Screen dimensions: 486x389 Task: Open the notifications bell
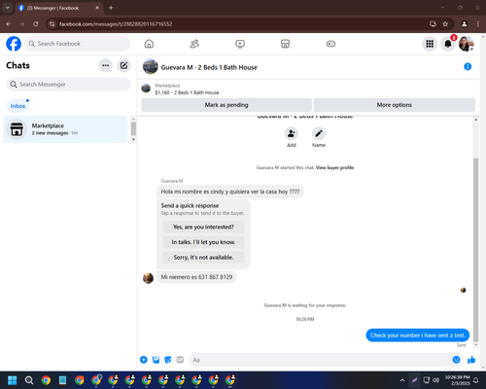[x=448, y=44]
